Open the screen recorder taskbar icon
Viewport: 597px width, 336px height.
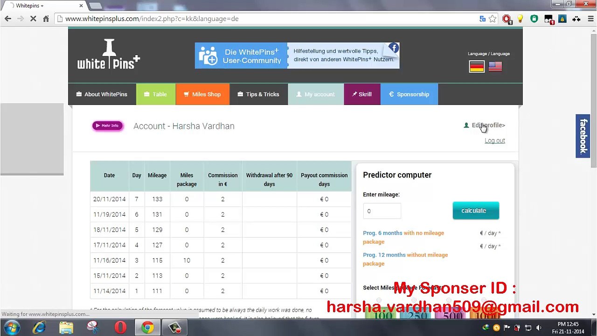(175, 328)
